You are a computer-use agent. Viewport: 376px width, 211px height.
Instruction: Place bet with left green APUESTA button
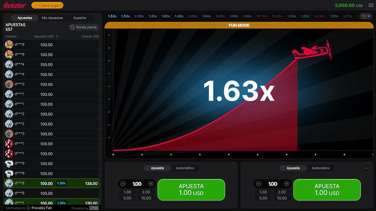(191, 190)
